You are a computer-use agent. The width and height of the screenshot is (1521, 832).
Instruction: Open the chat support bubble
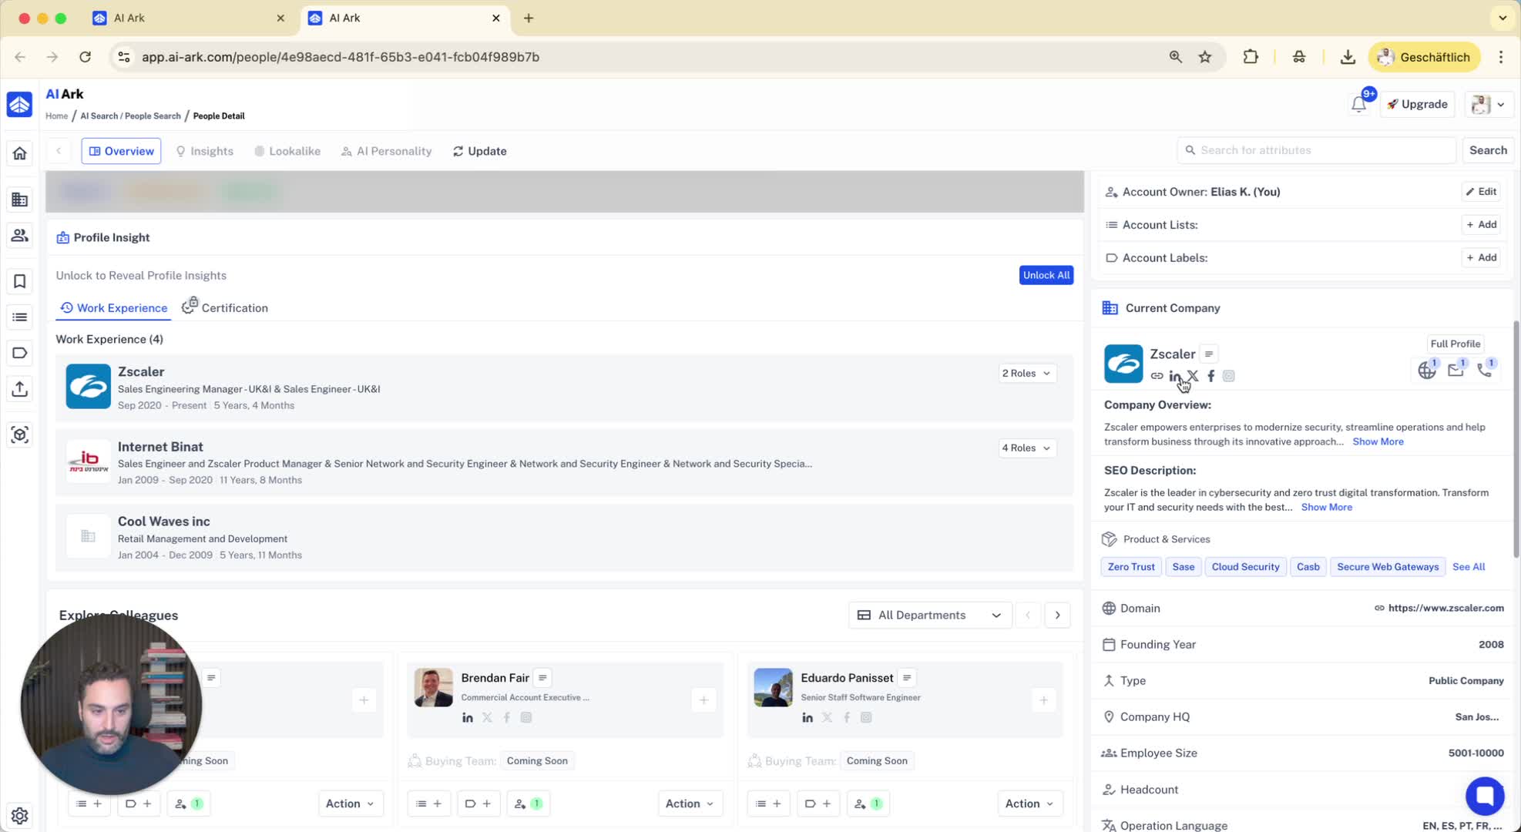click(1484, 796)
